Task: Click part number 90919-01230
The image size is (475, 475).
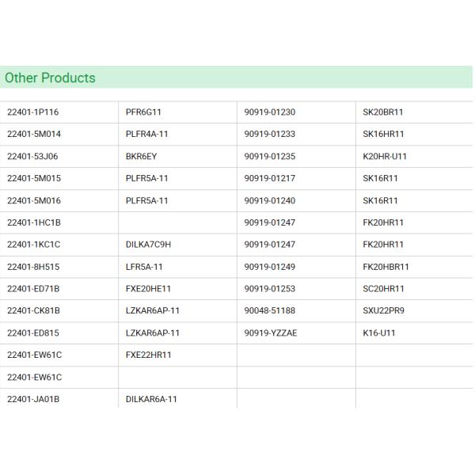Action: [270, 112]
